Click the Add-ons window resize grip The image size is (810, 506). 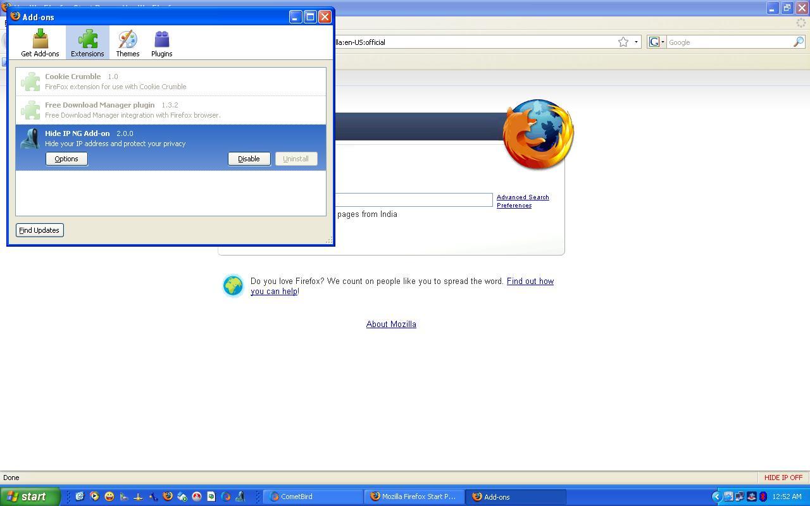tap(329, 240)
